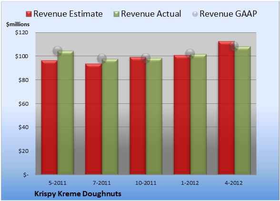Screen dimensions: 280x201
Task: Click the '10-2011' x-axis label
Action: pos(146,183)
